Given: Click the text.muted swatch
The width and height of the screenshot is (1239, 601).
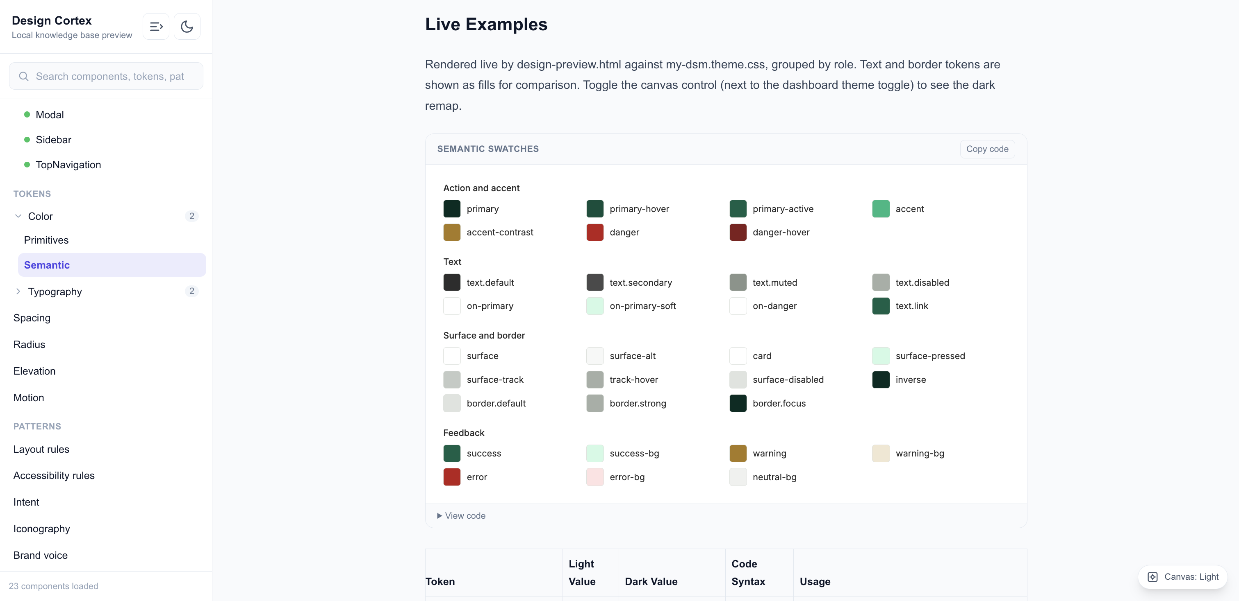Looking at the screenshot, I should point(738,282).
